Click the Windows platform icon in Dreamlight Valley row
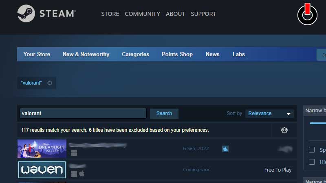Viewport: 326px width, 183px height. point(74,153)
